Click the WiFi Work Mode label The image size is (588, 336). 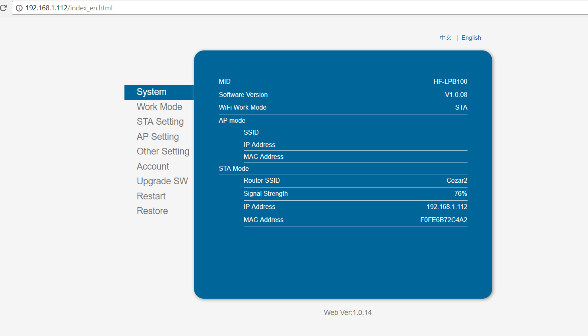(x=243, y=107)
